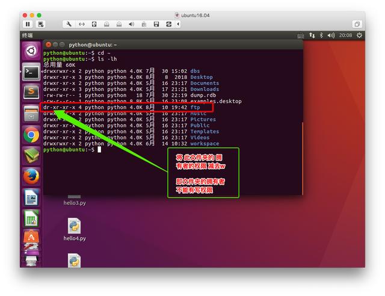Pause the ubuntu16.04 virtual machine
The width and height of the screenshot is (385, 296).
tap(28, 24)
